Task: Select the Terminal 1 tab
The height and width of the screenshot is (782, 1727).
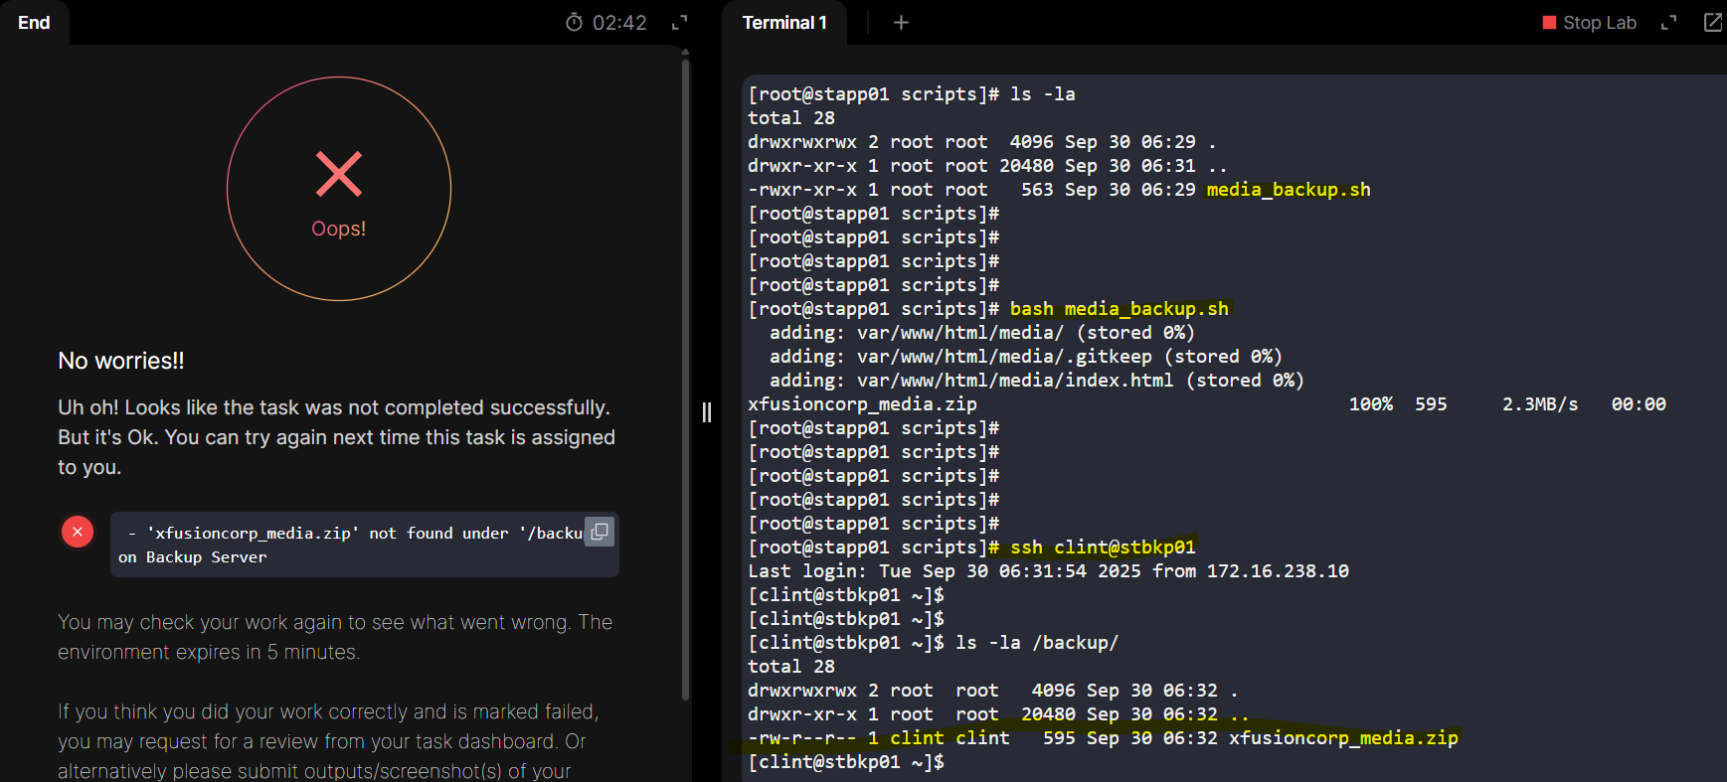Action: coord(784,22)
